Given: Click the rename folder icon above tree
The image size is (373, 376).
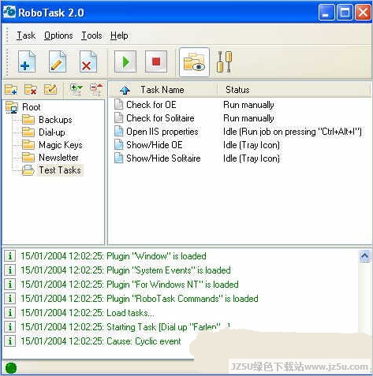Looking at the screenshot, I should pyautogui.click(x=50, y=89).
